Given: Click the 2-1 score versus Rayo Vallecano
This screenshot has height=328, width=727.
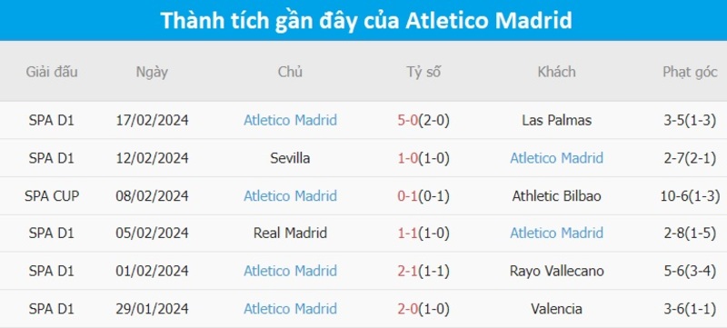Looking at the screenshot, I should pyautogui.click(x=407, y=271).
